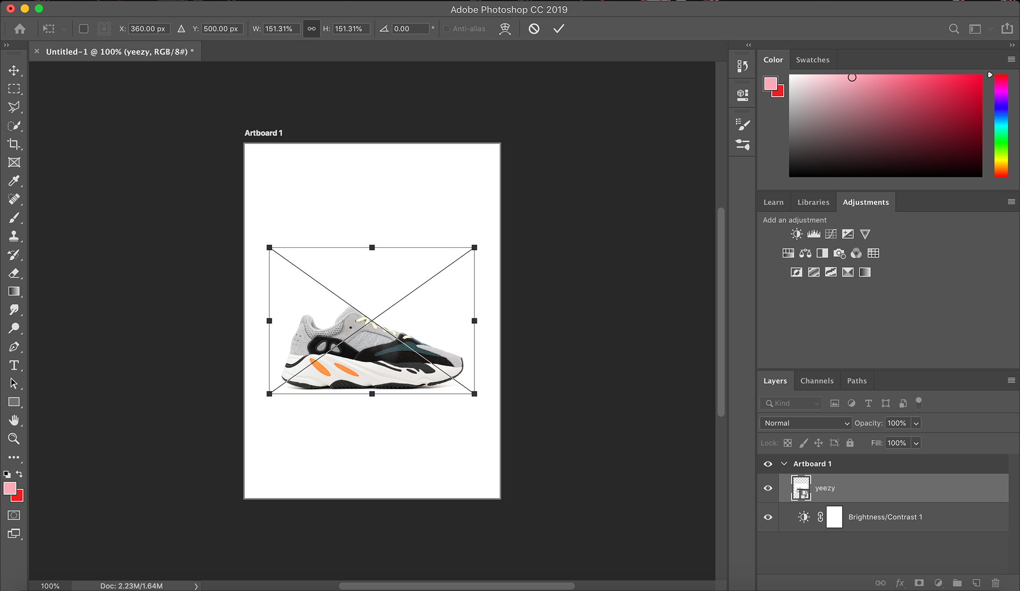This screenshot has height=591, width=1020.
Task: Select the Clone Stamp tool
Action: point(14,236)
